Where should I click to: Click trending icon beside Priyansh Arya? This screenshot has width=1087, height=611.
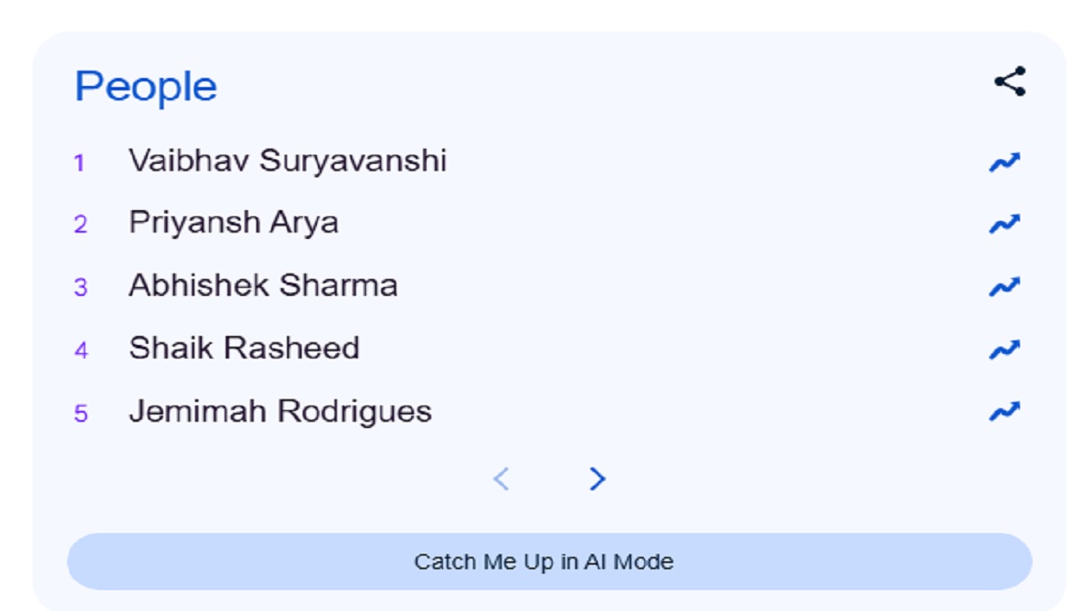pos(1004,224)
